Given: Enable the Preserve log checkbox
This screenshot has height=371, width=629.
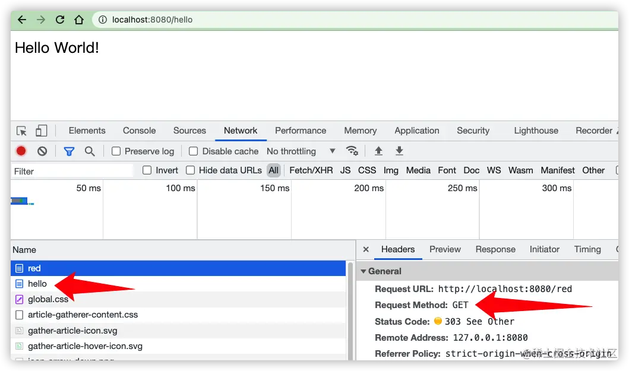Looking at the screenshot, I should coord(116,151).
